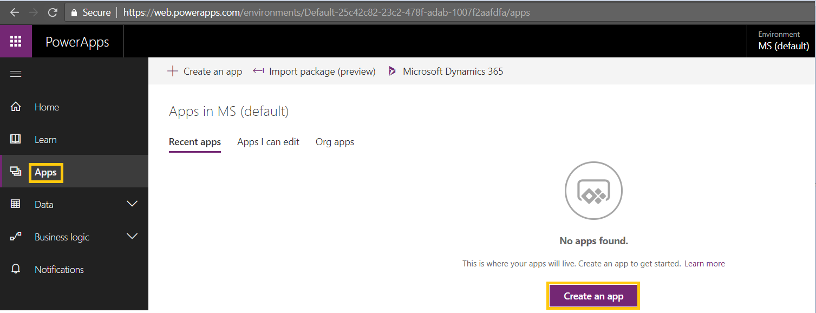Click the Recent apps tab underline indicator
This screenshot has height=313, width=816.
194,152
